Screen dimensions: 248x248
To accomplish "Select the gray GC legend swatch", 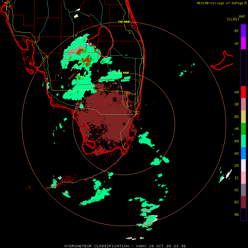I will click(243, 190).
